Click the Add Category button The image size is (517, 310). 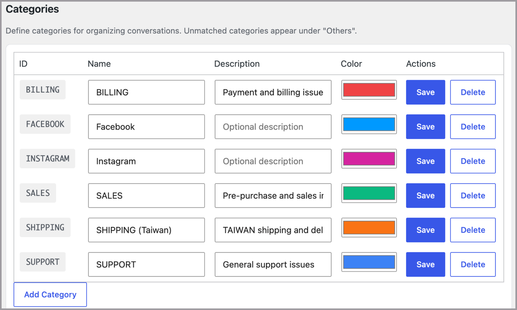coord(50,295)
